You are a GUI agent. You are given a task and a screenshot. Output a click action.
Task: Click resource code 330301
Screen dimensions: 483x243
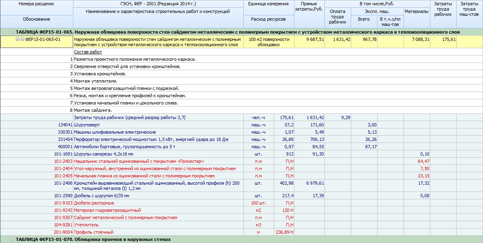point(65,132)
